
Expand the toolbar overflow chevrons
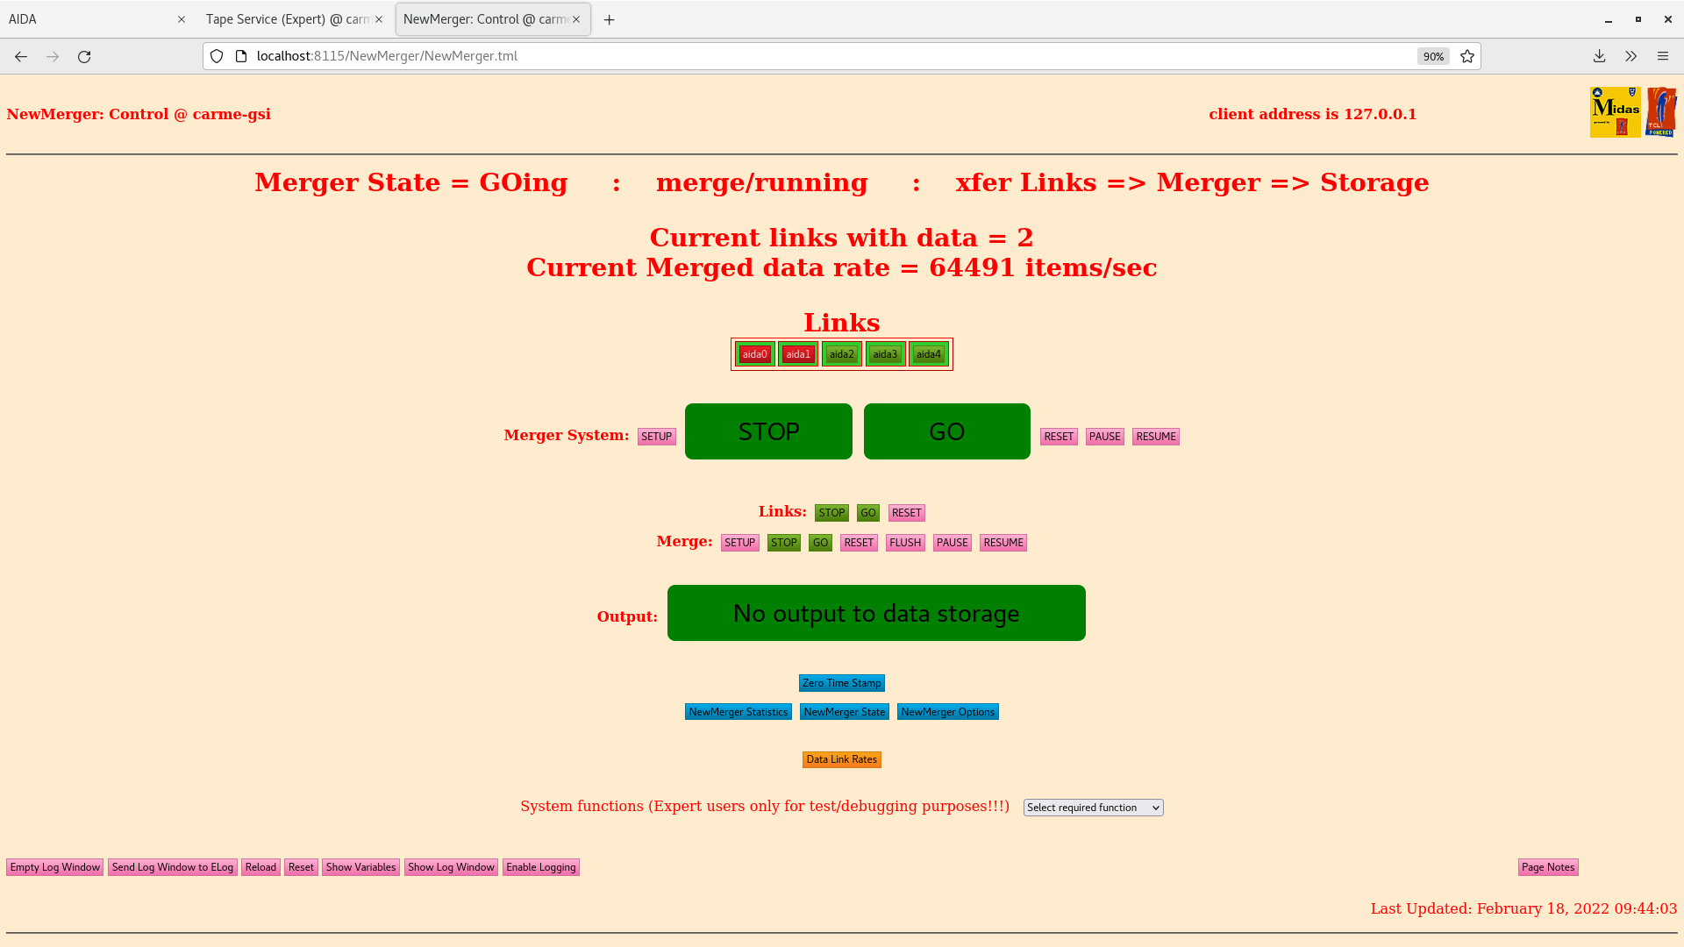tap(1630, 56)
